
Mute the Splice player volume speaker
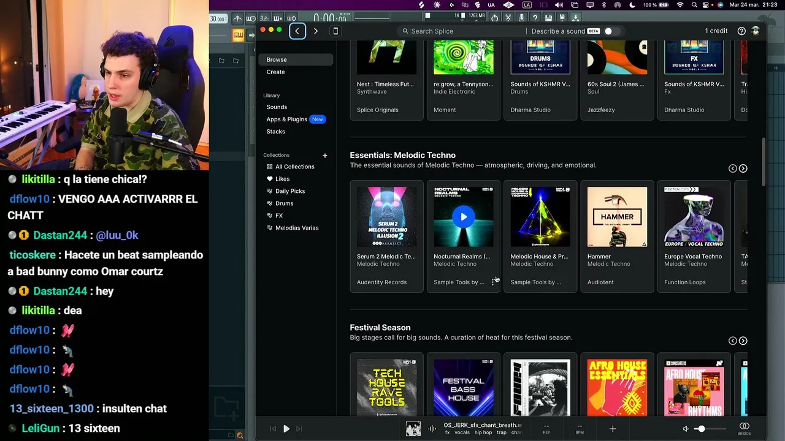tap(686, 429)
